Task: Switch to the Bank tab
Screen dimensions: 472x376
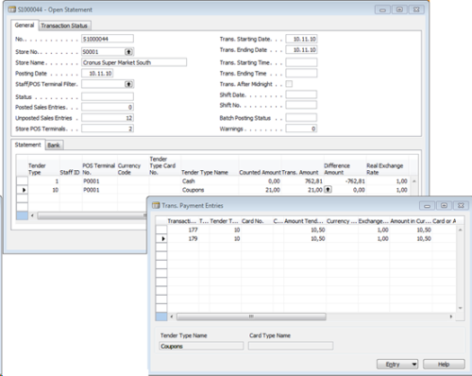Action: pos(54,145)
